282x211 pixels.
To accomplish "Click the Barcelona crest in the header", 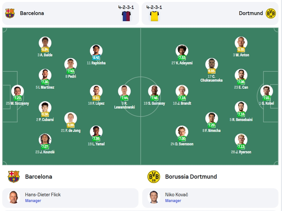I will pos(10,13).
